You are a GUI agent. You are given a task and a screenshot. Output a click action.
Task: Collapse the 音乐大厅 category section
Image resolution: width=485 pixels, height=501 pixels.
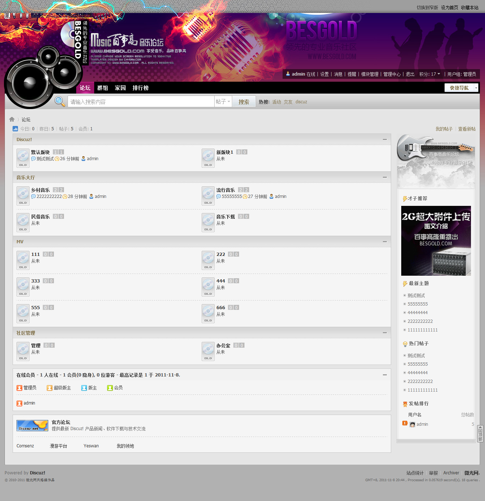coord(385,177)
